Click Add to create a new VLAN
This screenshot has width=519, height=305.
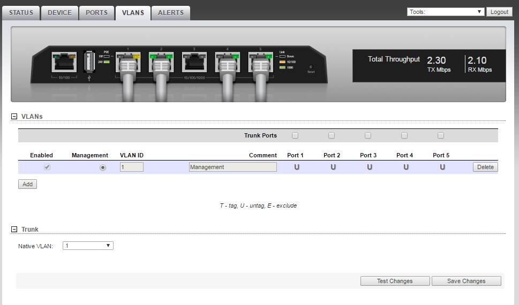[27, 184]
